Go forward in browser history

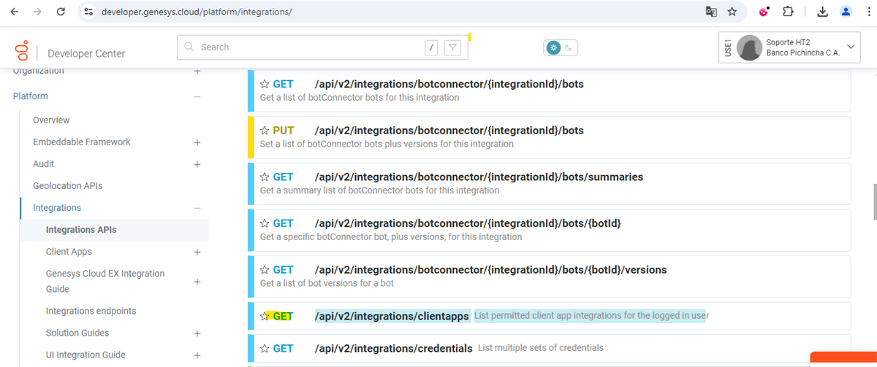37,12
